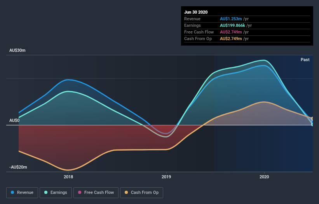Image resolution: width=319 pixels, height=204 pixels.
Task: Toggle the Earnings legend button
Action: pos(56,193)
